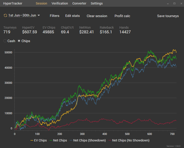This screenshot has width=184, height=148.
Task: Click the Hands value 14427
Action: click(125, 32)
